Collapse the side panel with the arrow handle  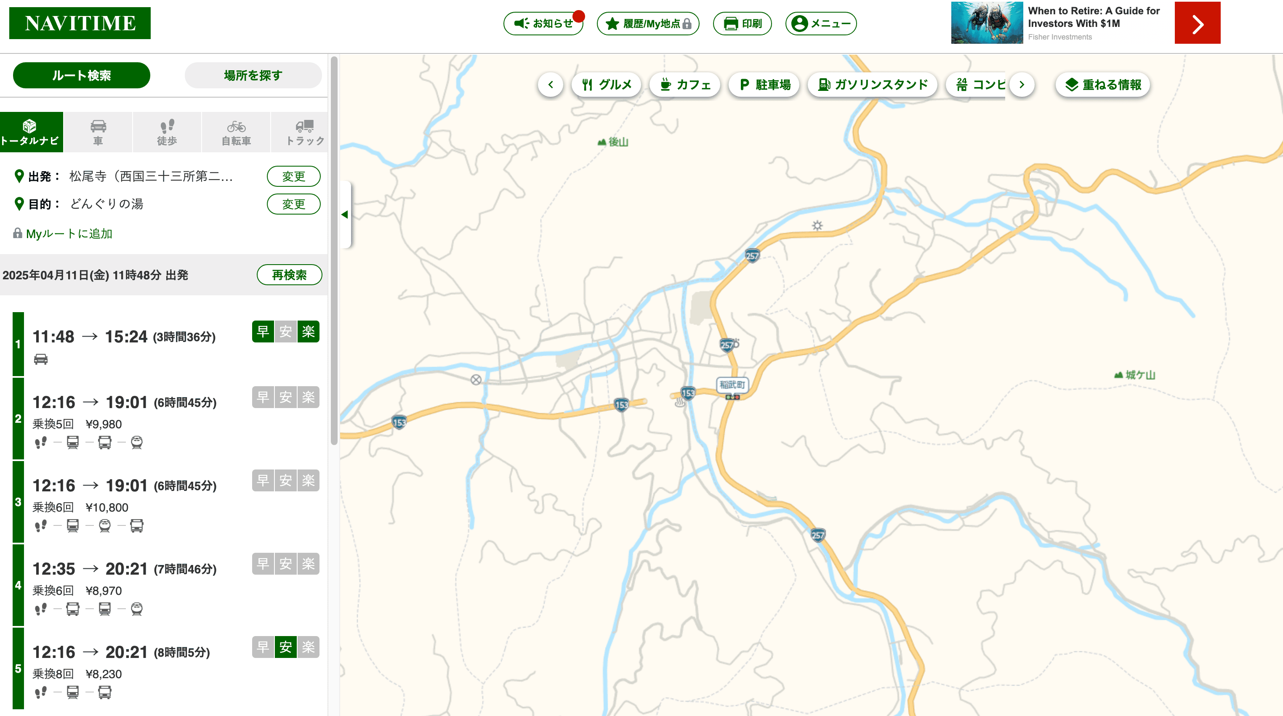pos(345,215)
